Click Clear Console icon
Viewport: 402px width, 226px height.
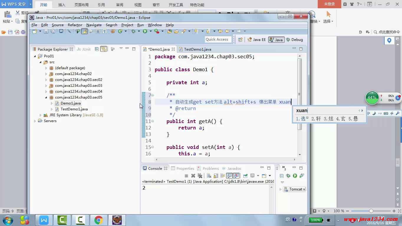209,176
